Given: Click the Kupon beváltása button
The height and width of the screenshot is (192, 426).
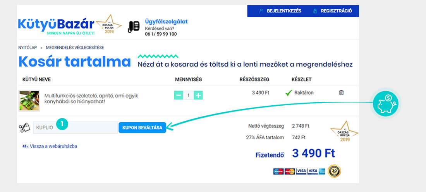Looking at the screenshot, I should [143, 128].
